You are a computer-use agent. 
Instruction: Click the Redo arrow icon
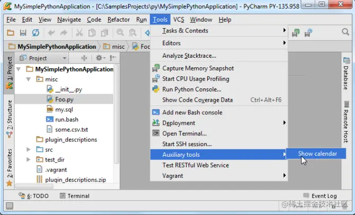click(64, 33)
